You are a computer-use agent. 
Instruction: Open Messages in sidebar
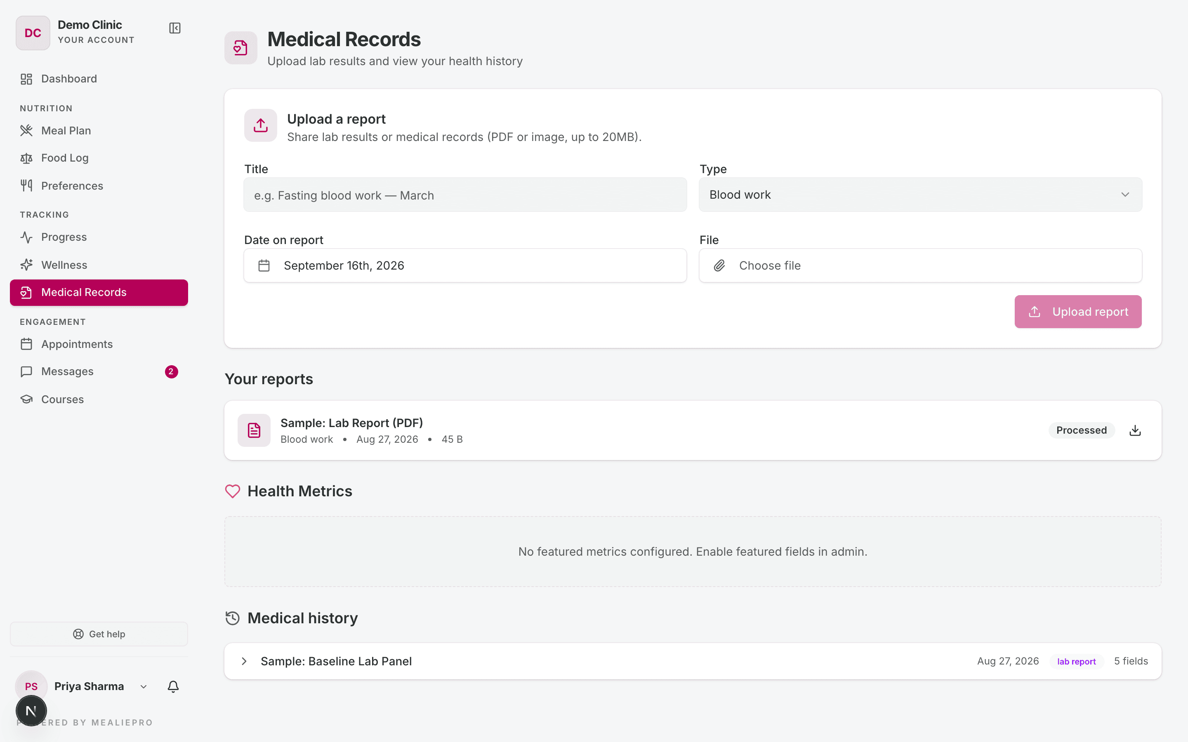coord(99,371)
